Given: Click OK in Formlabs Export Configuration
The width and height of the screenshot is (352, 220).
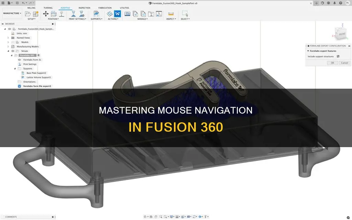Looking at the screenshot, I should tap(332, 63).
